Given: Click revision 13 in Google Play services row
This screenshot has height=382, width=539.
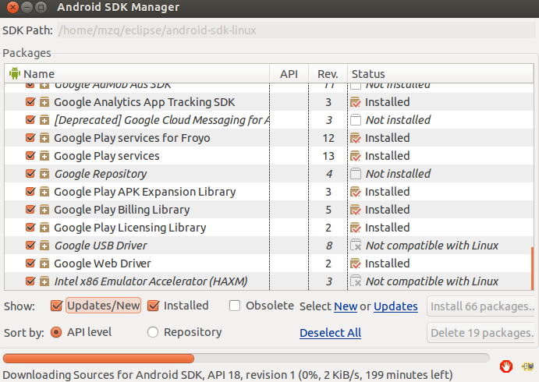Looking at the screenshot, I should tap(328, 156).
